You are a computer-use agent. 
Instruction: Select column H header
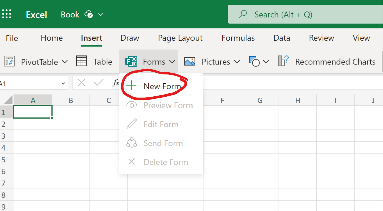click(298, 100)
